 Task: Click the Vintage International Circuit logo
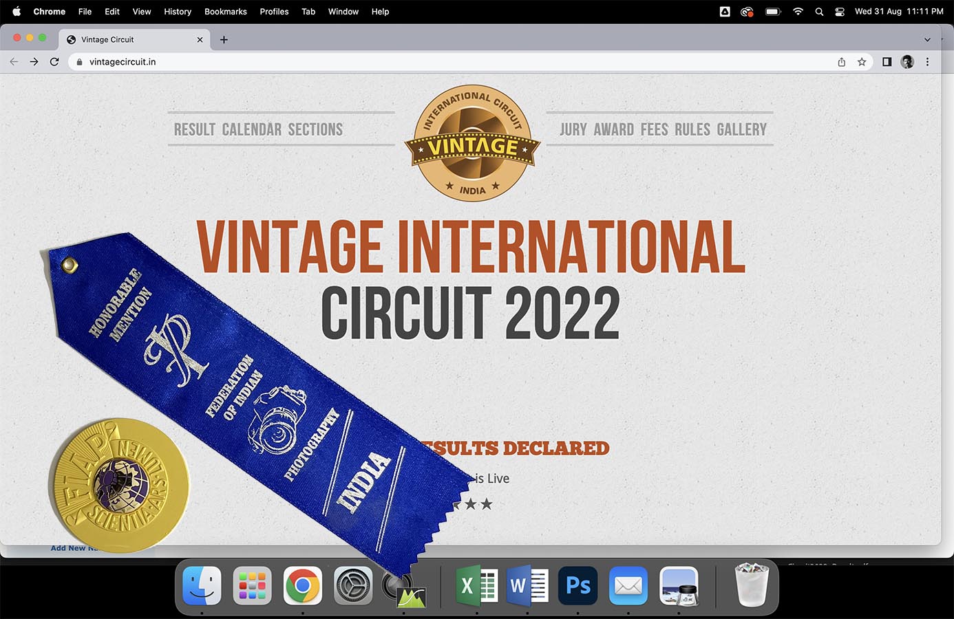(472, 142)
